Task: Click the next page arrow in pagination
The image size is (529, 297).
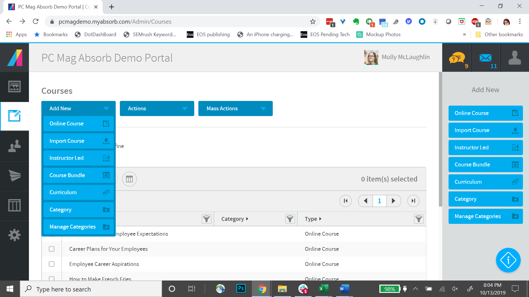Action: (x=393, y=201)
